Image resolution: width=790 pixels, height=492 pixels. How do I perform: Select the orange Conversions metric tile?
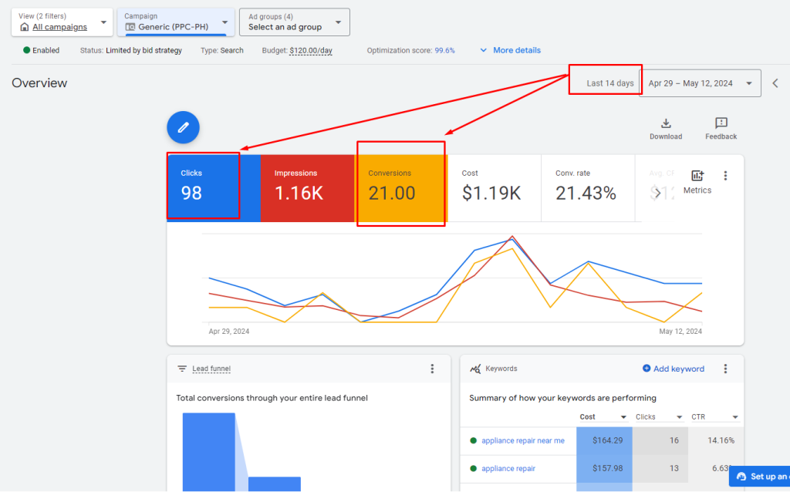(400, 186)
